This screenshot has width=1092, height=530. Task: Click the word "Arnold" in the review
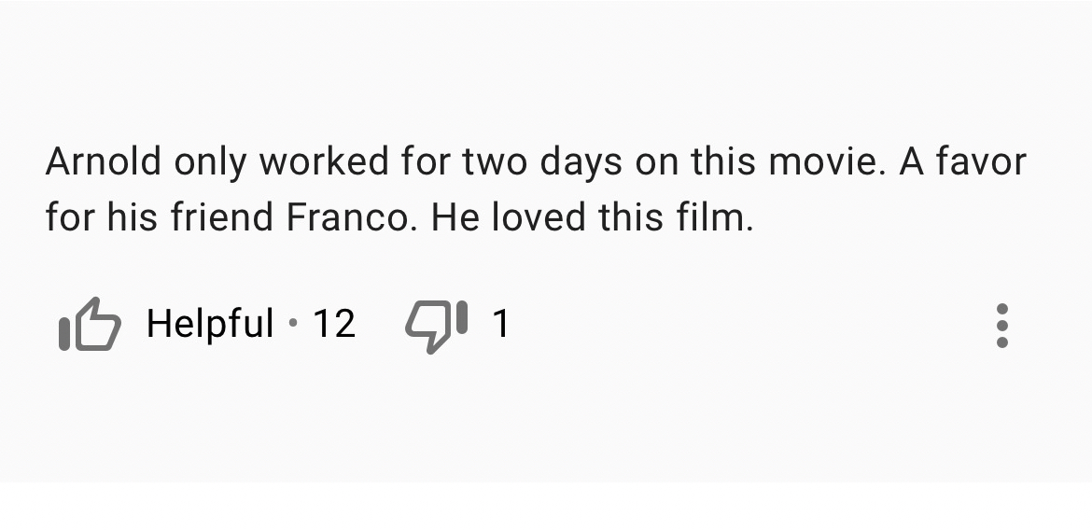(103, 162)
